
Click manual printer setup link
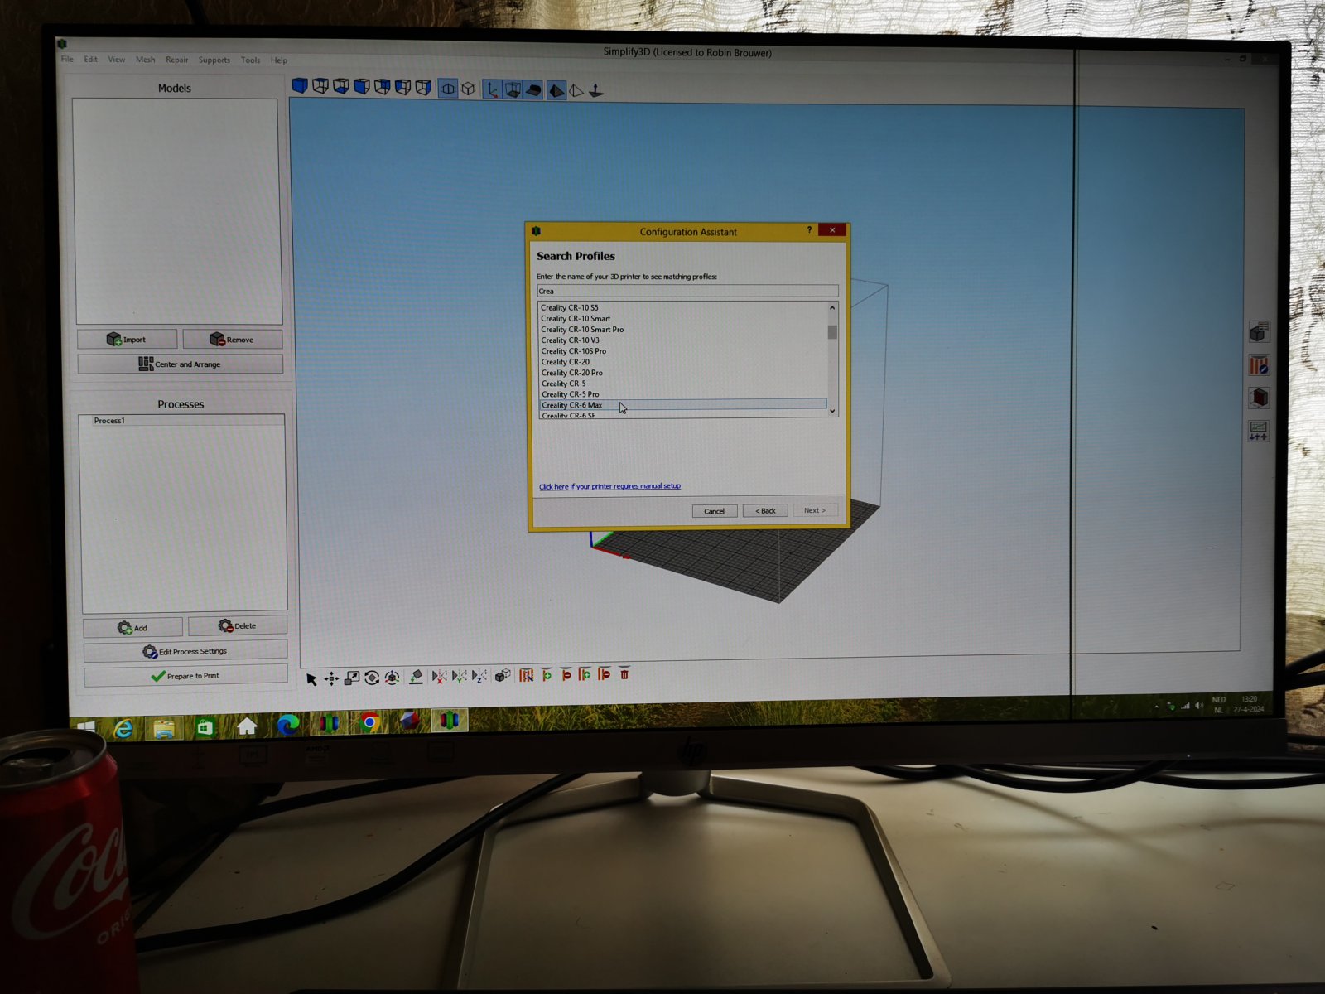pos(609,486)
